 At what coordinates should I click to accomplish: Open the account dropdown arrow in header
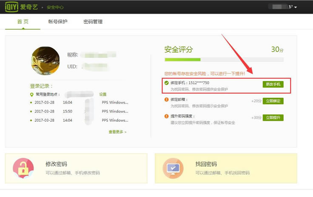pos(296,7)
